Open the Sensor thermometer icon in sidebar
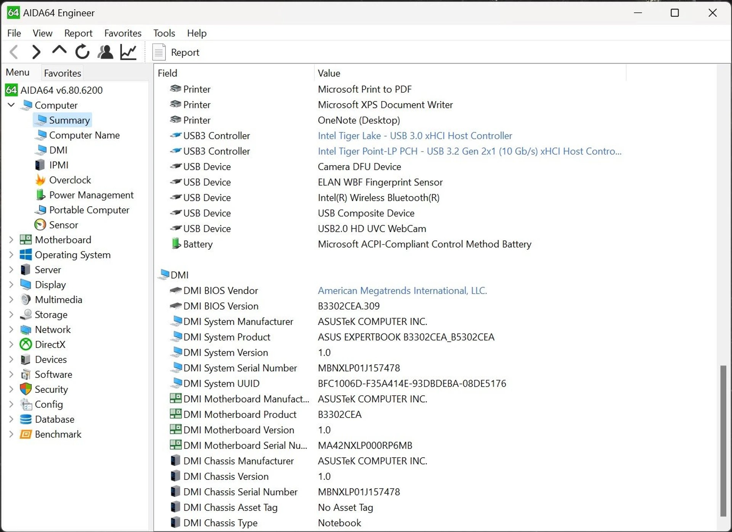 40,225
